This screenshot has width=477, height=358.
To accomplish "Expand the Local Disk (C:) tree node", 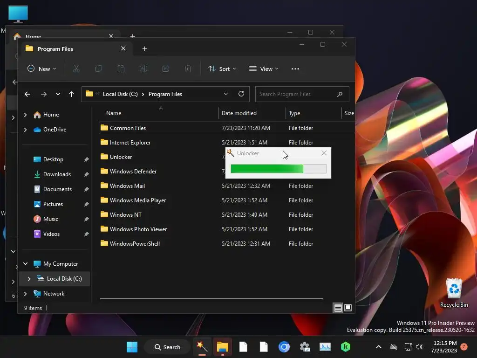I will click(29, 279).
